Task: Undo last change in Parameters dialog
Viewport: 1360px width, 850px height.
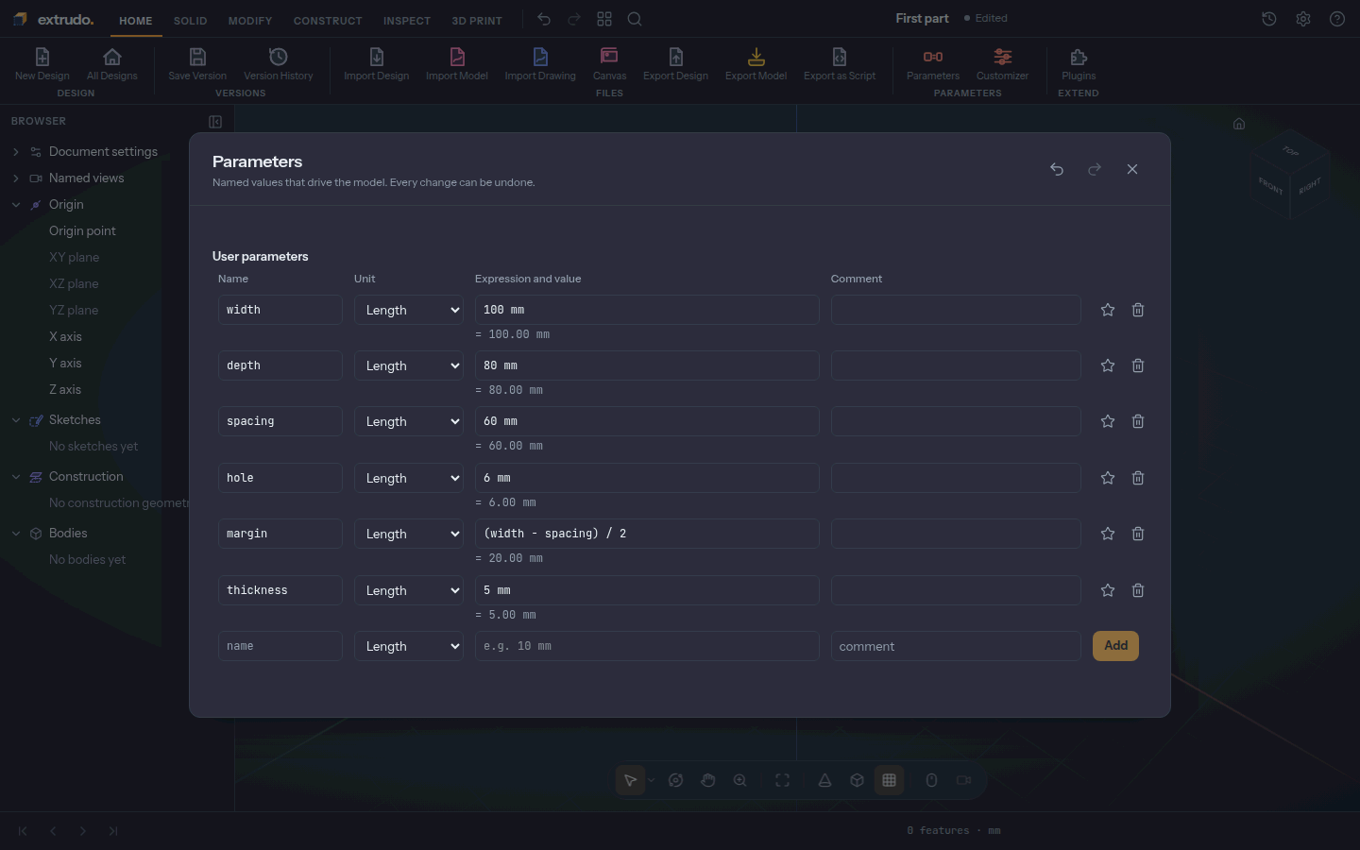Action: point(1057,169)
